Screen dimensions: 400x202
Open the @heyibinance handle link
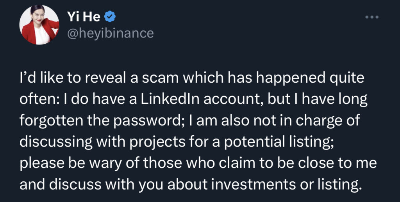pos(111,34)
